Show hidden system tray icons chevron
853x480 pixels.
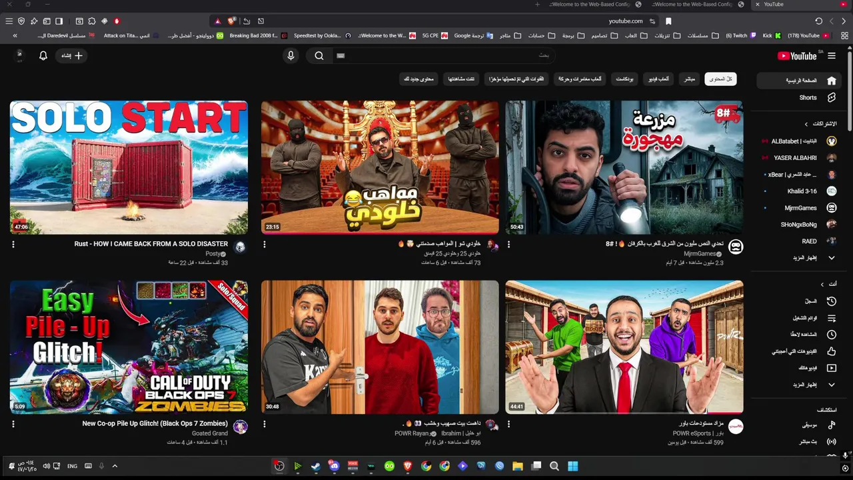coord(115,467)
